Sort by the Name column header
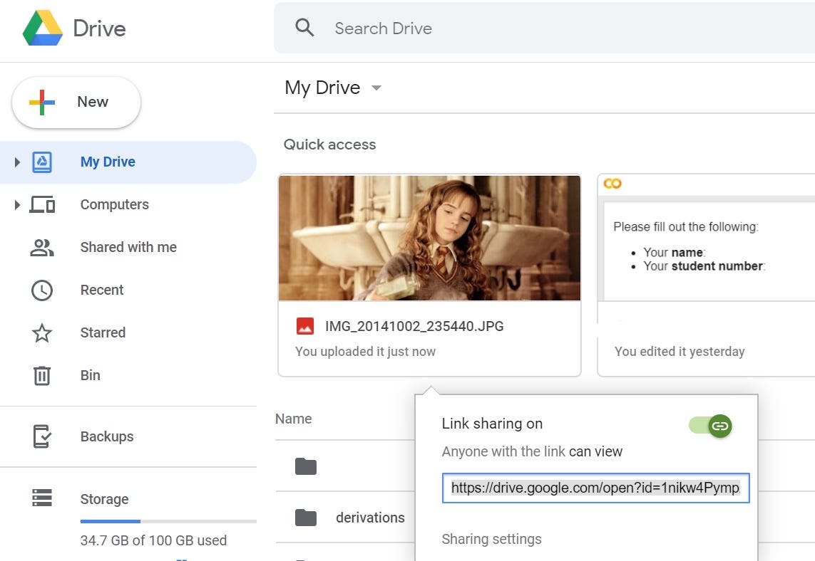Screen dimensions: 815x561 pyautogui.click(x=294, y=419)
